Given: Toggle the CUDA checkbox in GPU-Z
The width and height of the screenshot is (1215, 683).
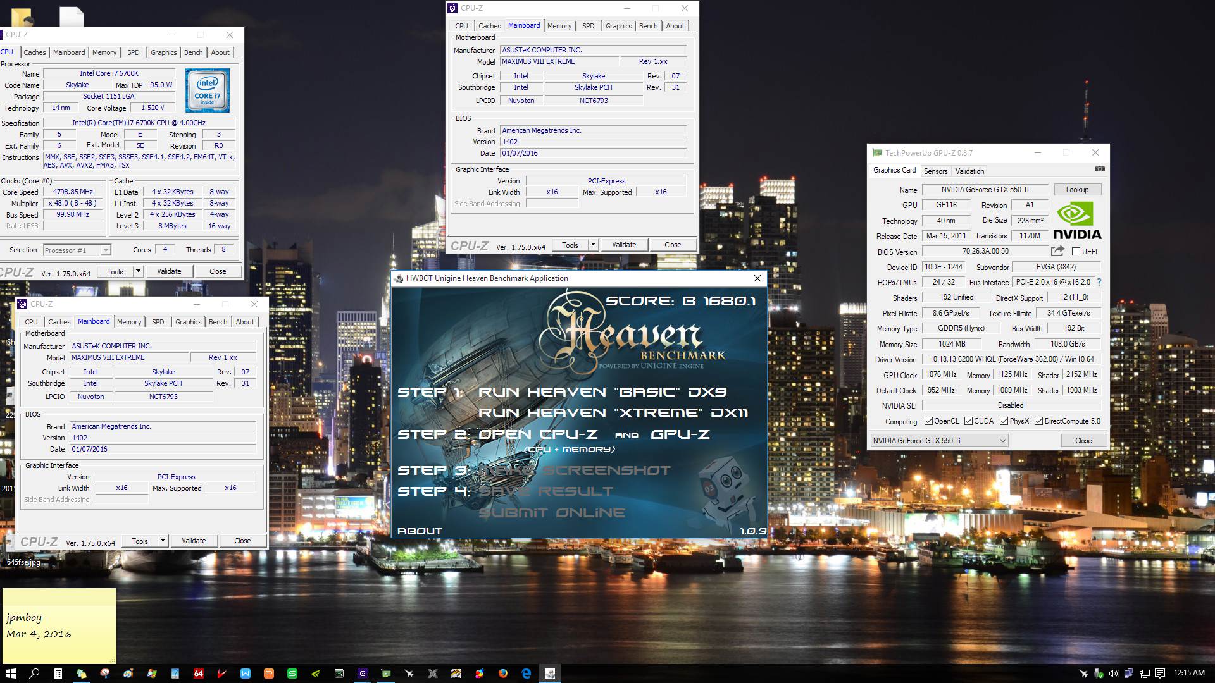Looking at the screenshot, I should pyautogui.click(x=968, y=421).
